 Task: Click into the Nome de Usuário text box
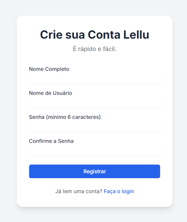coord(95,103)
